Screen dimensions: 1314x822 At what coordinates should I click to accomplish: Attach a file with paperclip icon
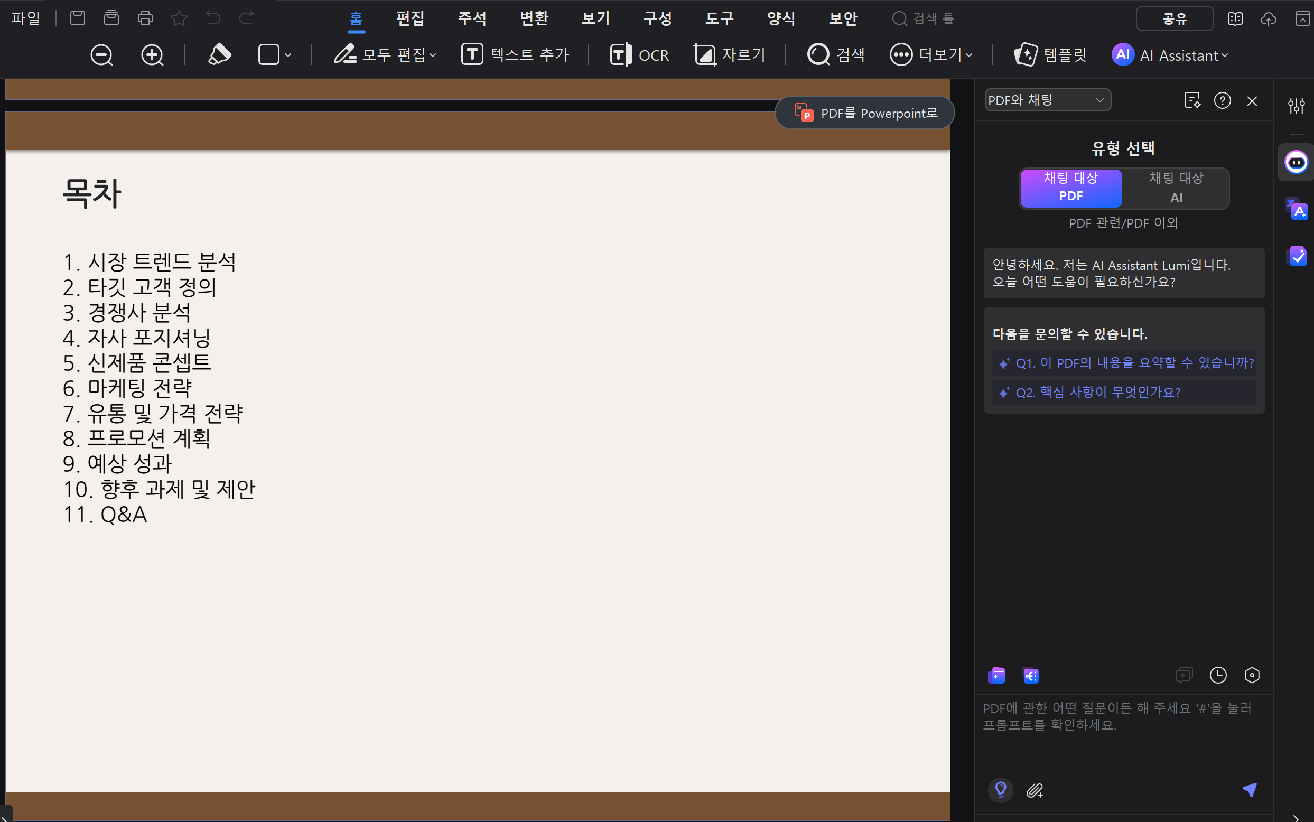pos(1035,790)
